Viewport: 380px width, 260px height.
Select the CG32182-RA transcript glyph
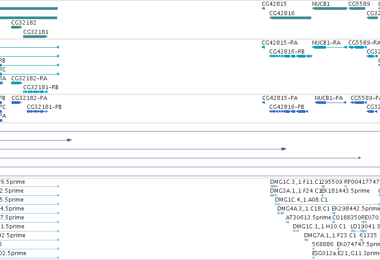(x=17, y=83)
